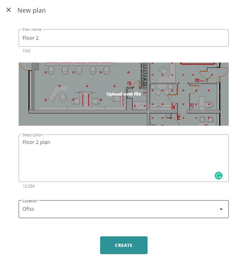Place cursor in Floor 2 plan text

36,142
